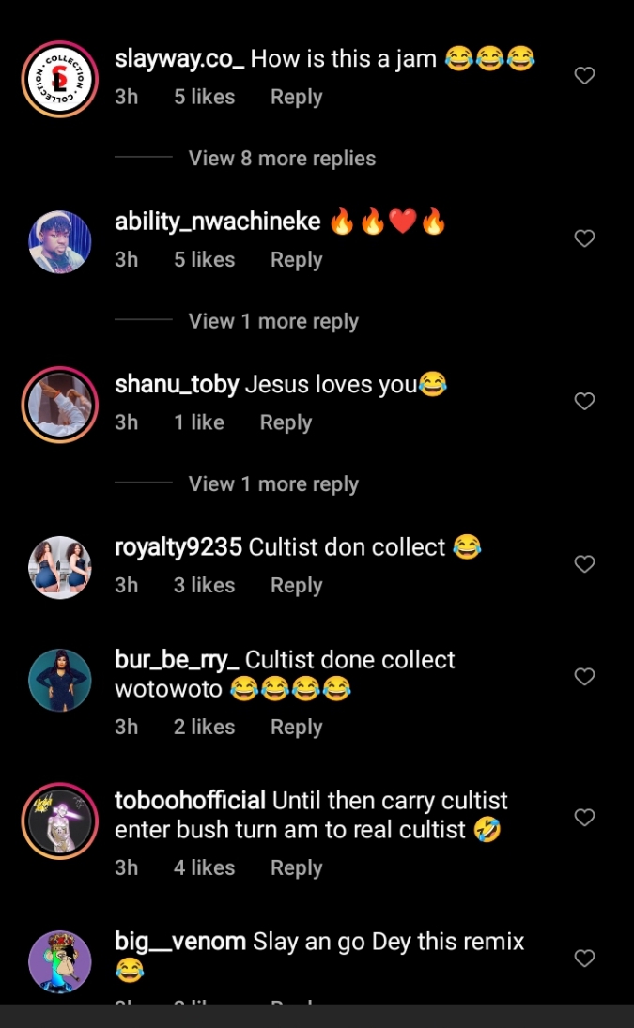Like shanu_toby's "Jesus loves you" comment

point(584,402)
